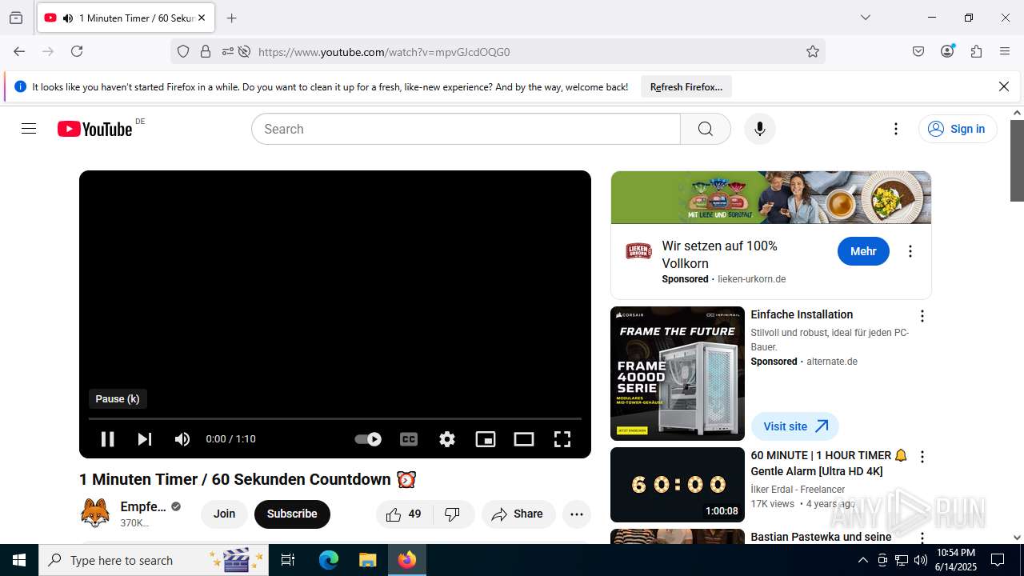Viewport: 1024px width, 576px height.
Task: Search with your voice microphone
Action: coord(760,129)
